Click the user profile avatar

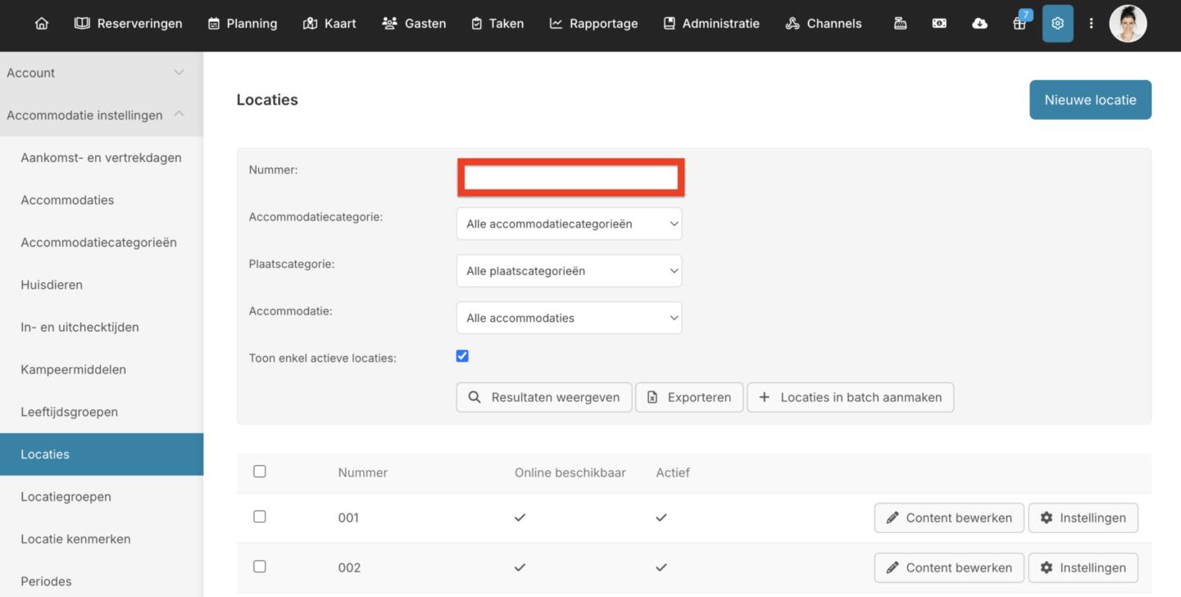tap(1128, 24)
